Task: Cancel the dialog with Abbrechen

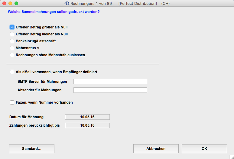Action: click(x=156, y=149)
